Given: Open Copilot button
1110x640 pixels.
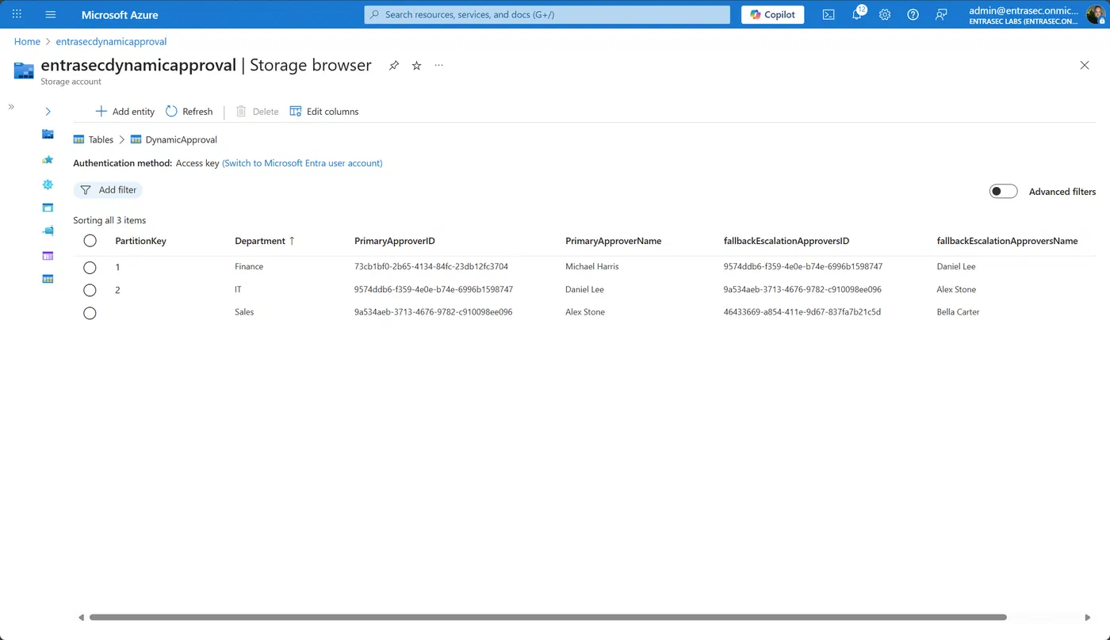Looking at the screenshot, I should click(772, 14).
